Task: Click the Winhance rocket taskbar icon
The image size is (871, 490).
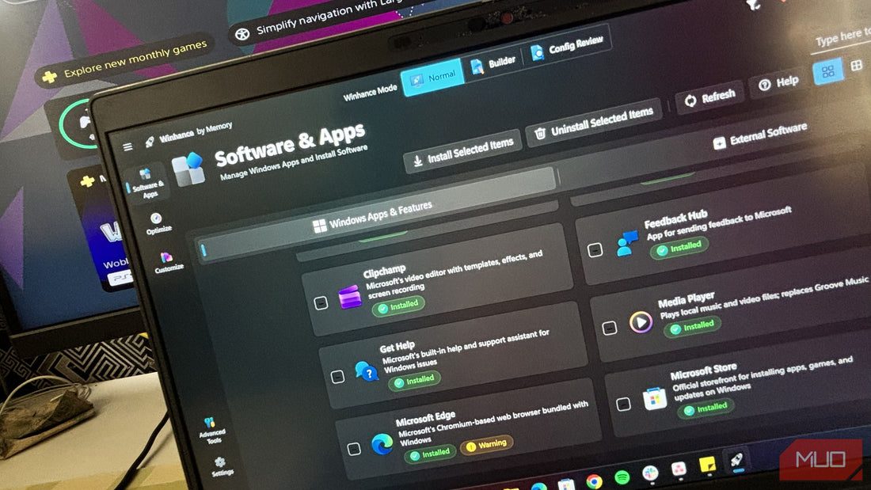Action: [736, 460]
